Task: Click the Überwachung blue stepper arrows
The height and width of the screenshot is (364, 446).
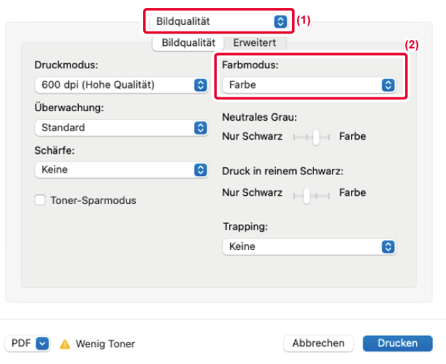Action: point(201,128)
